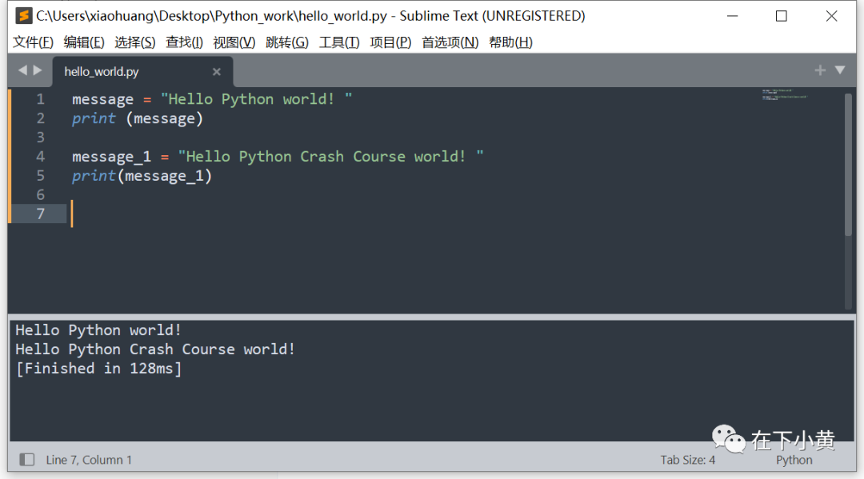Minimize the Sublime Text window
This screenshot has height=479, width=864.
click(x=732, y=16)
